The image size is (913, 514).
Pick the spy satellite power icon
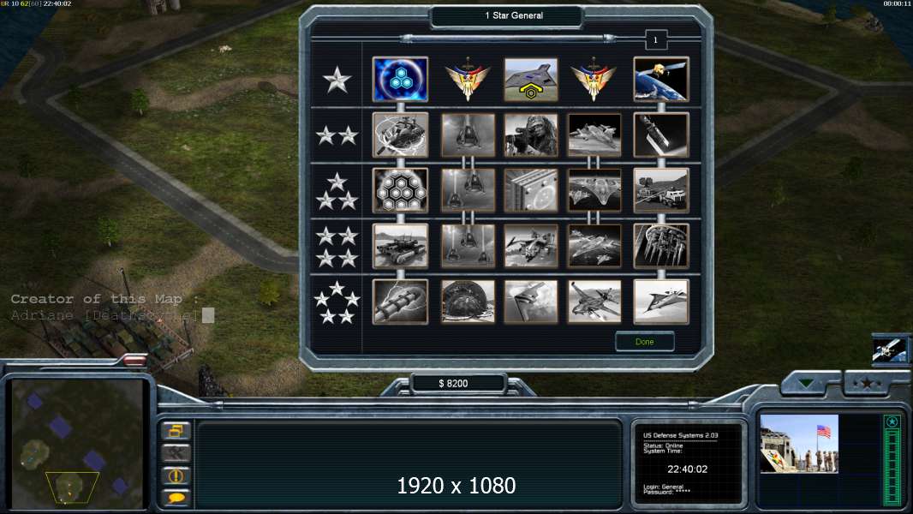tap(661, 79)
